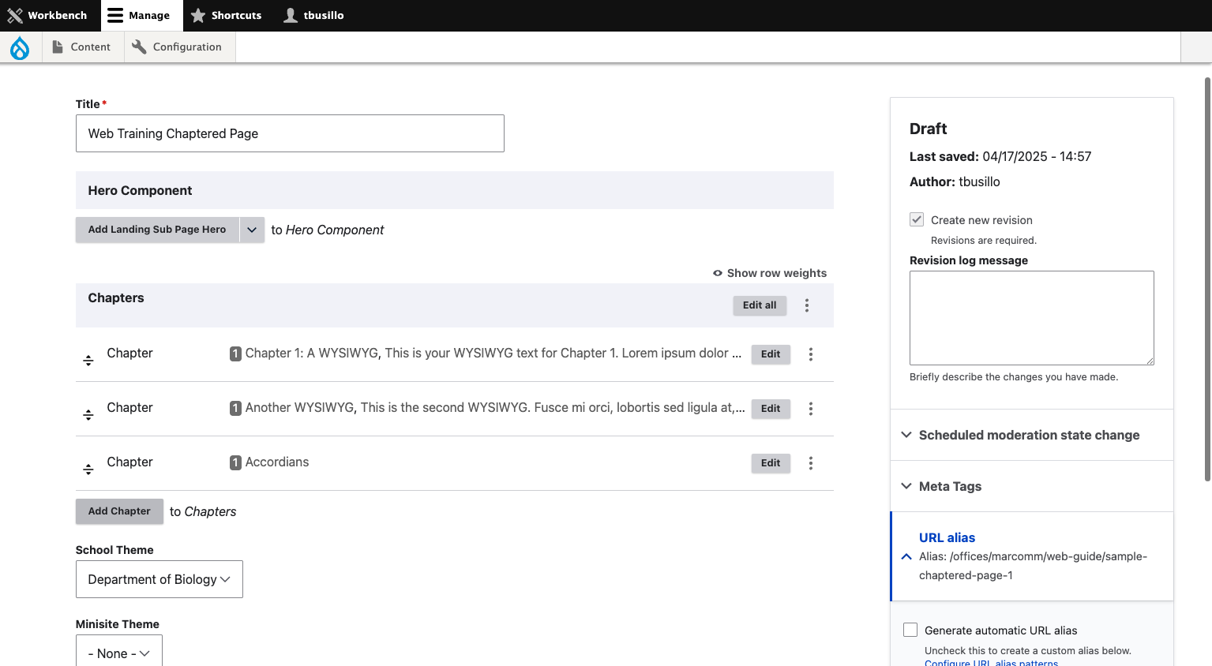Edit the Another WYSIWYG chapter row

[771, 409]
